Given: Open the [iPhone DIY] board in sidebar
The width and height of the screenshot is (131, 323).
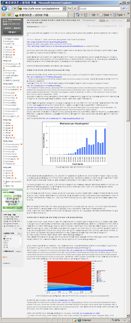Looking at the screenshot, I should point(10,113).
